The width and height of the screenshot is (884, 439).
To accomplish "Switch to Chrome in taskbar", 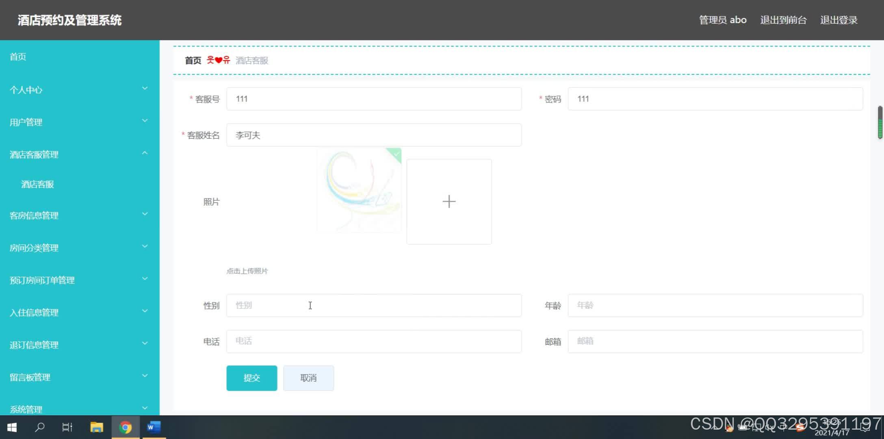I will pyautogui.click(x=126, y=427).
